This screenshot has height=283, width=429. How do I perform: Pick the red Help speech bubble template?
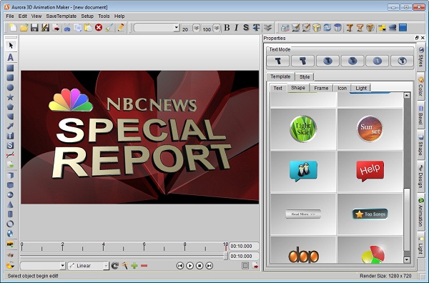pos(370,171)
